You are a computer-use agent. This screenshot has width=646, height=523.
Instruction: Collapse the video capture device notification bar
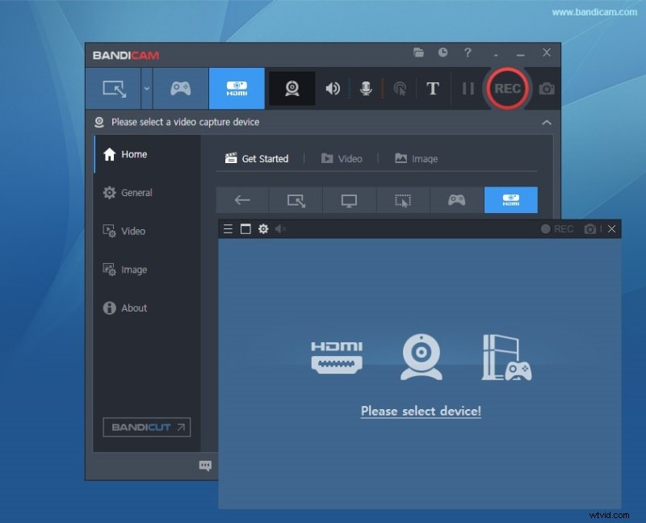(x=547, y=122)
